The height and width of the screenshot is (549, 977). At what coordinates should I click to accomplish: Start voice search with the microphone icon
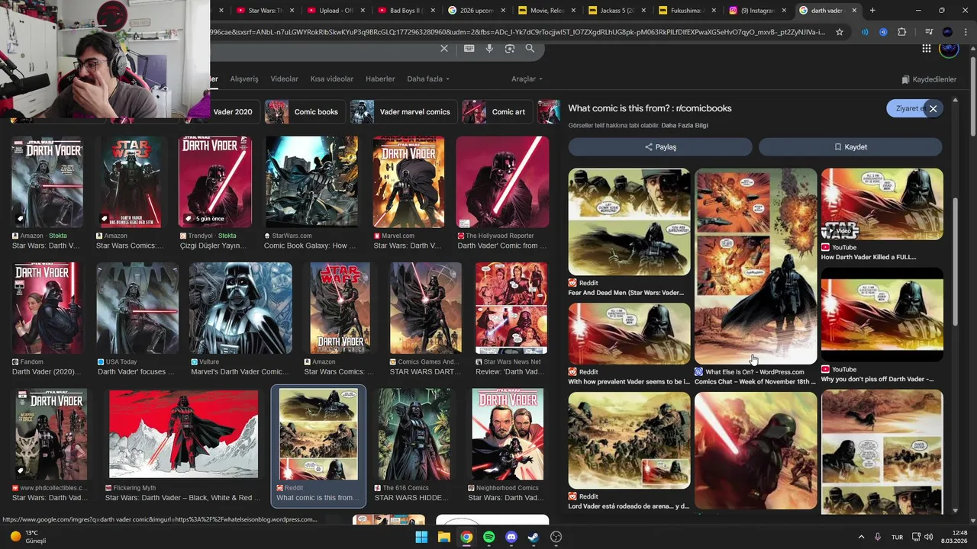pyautogui.click(x=489, y=49)
